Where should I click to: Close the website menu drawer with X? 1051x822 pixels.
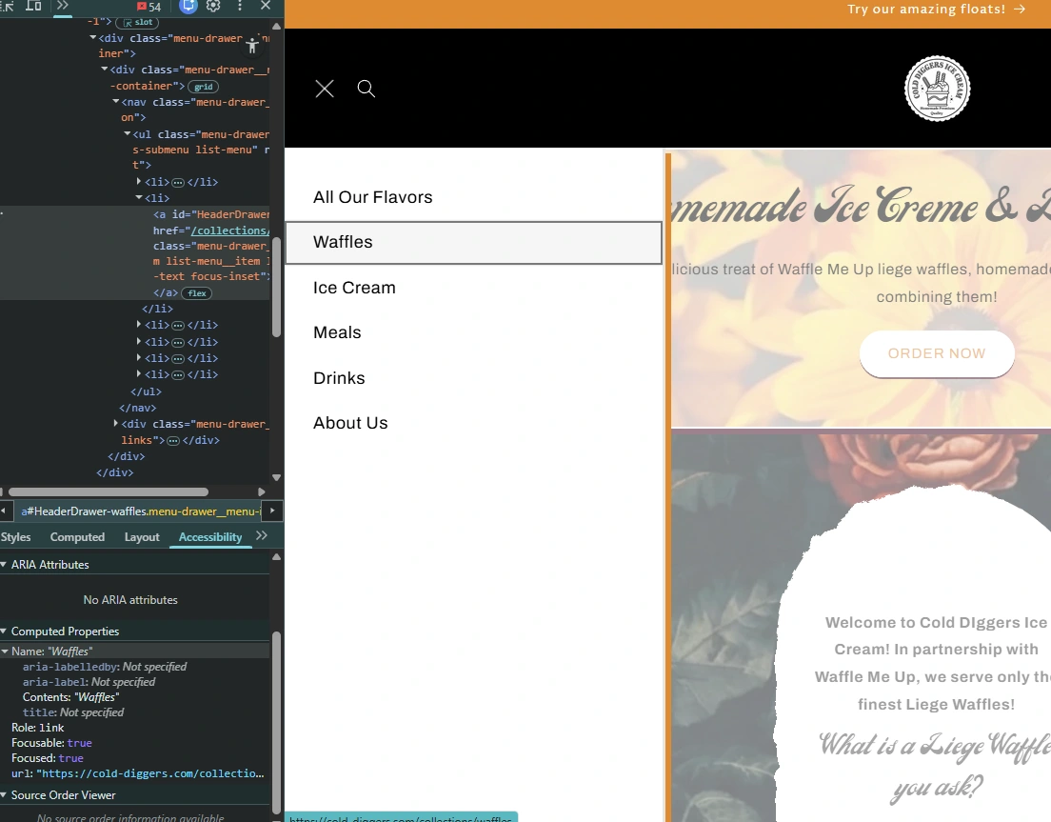coord(325,89)
